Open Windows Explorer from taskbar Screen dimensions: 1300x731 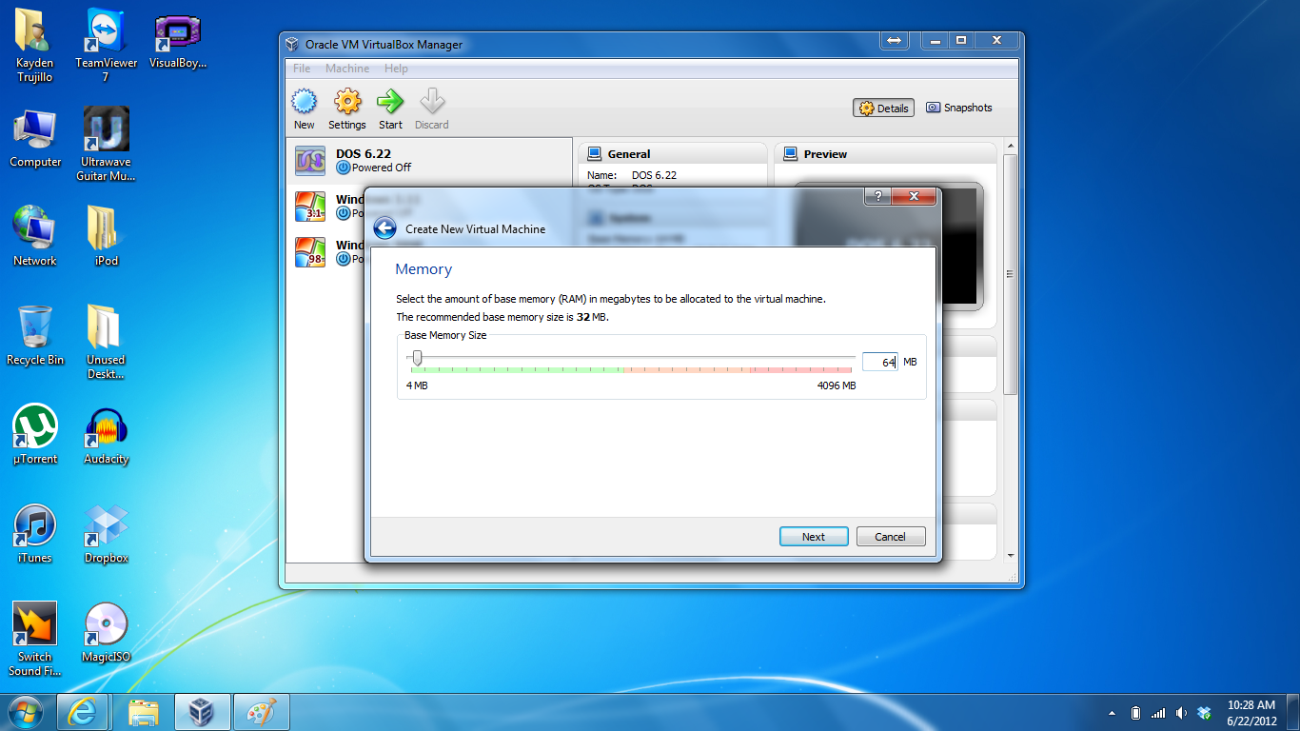click(144, 712)
